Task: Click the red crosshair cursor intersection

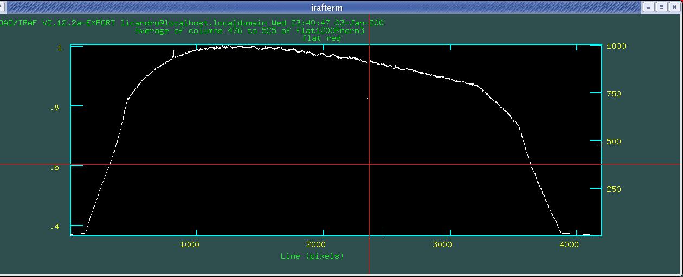Action: pyautogui.click(x=369, y=164)
